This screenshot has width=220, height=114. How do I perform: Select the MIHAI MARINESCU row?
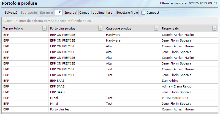[x=176, y=98]
